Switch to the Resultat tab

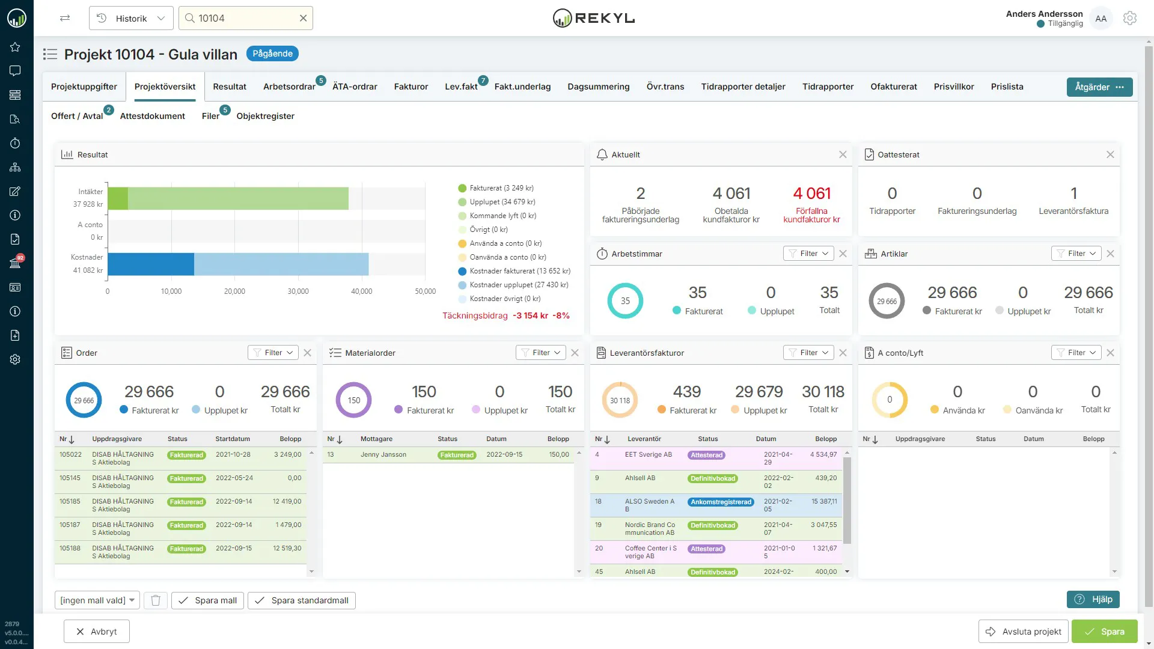tap(230, 87)
